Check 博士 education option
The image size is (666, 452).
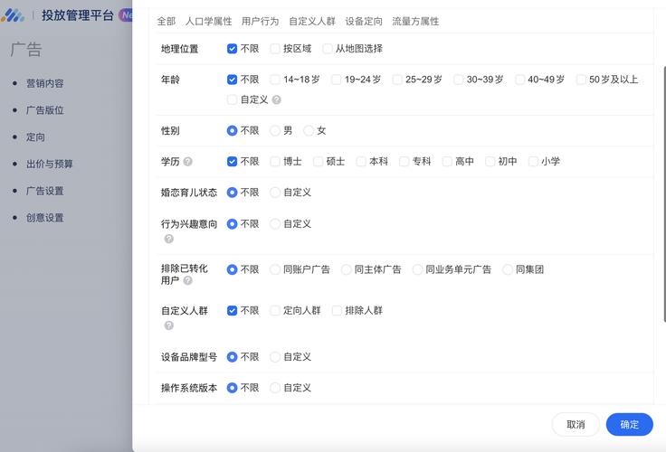[275, 161]
